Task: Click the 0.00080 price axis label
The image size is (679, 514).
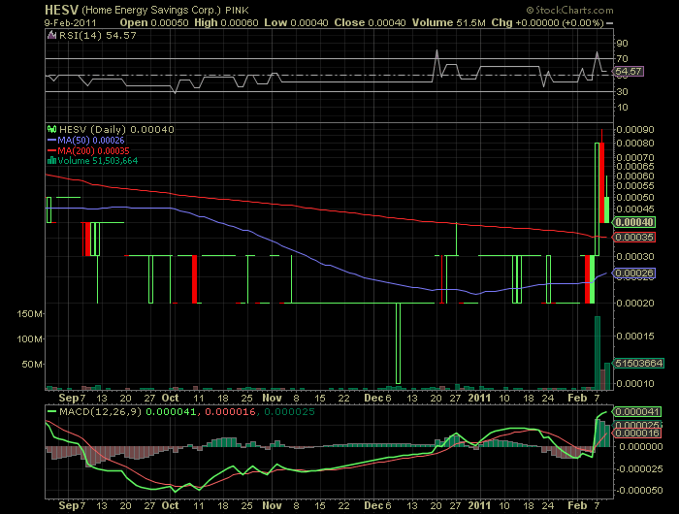Action: 634,143
